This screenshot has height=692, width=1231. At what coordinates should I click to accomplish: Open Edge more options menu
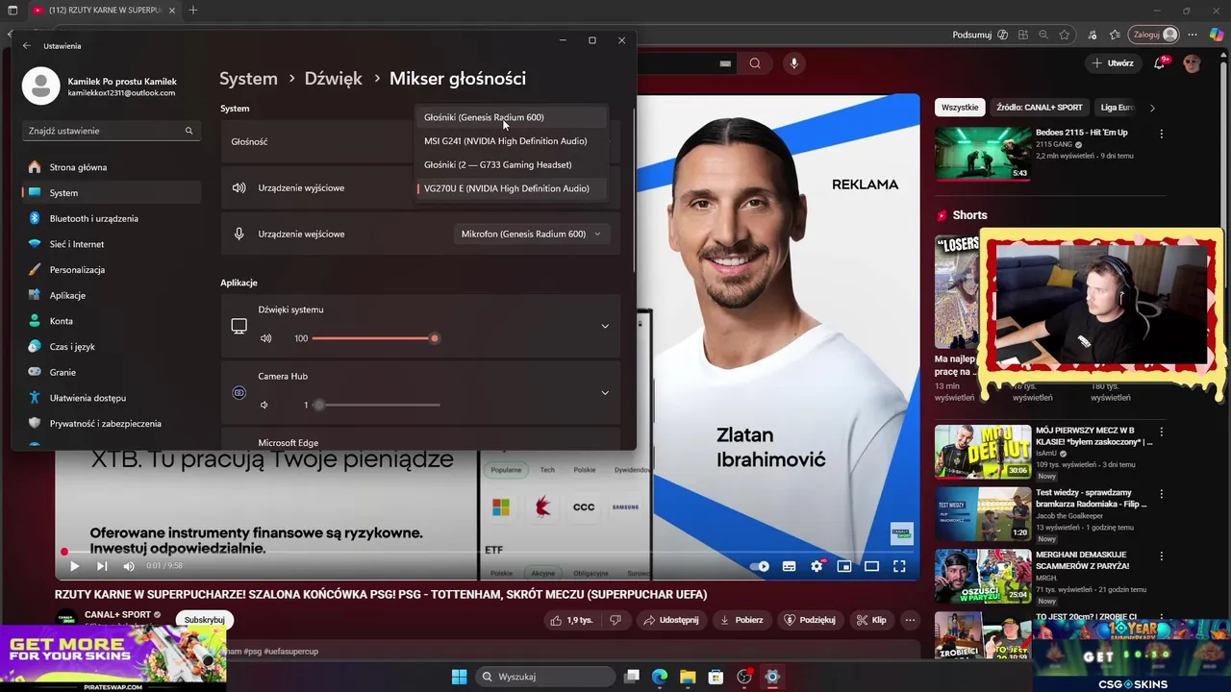(1191, 35)
